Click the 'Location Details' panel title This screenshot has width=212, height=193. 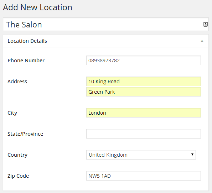click(27, 41)
